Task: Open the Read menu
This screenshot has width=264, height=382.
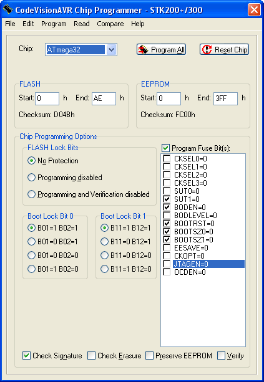Action: click(x=82, y=24)
